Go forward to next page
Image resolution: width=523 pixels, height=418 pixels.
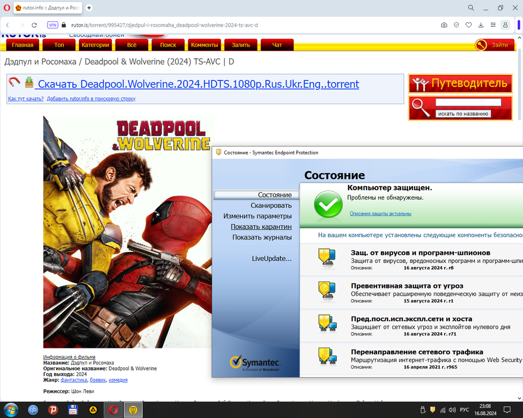(22, 25)
